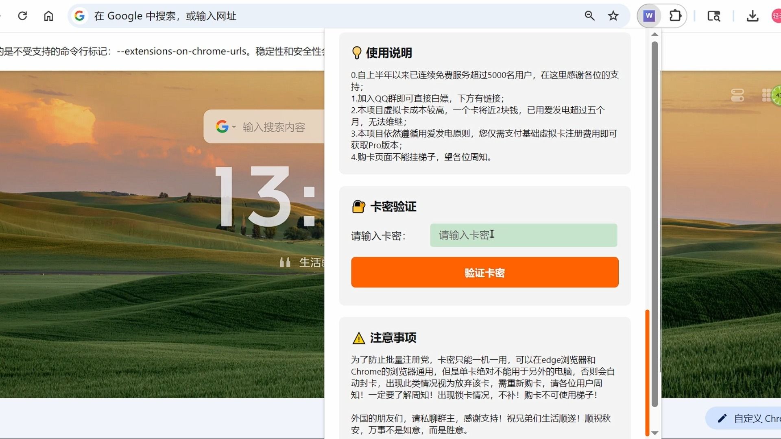This screenshot has height=439, width=781.
Task: Go to the home page icon
Action: click(x=48, y=16)
